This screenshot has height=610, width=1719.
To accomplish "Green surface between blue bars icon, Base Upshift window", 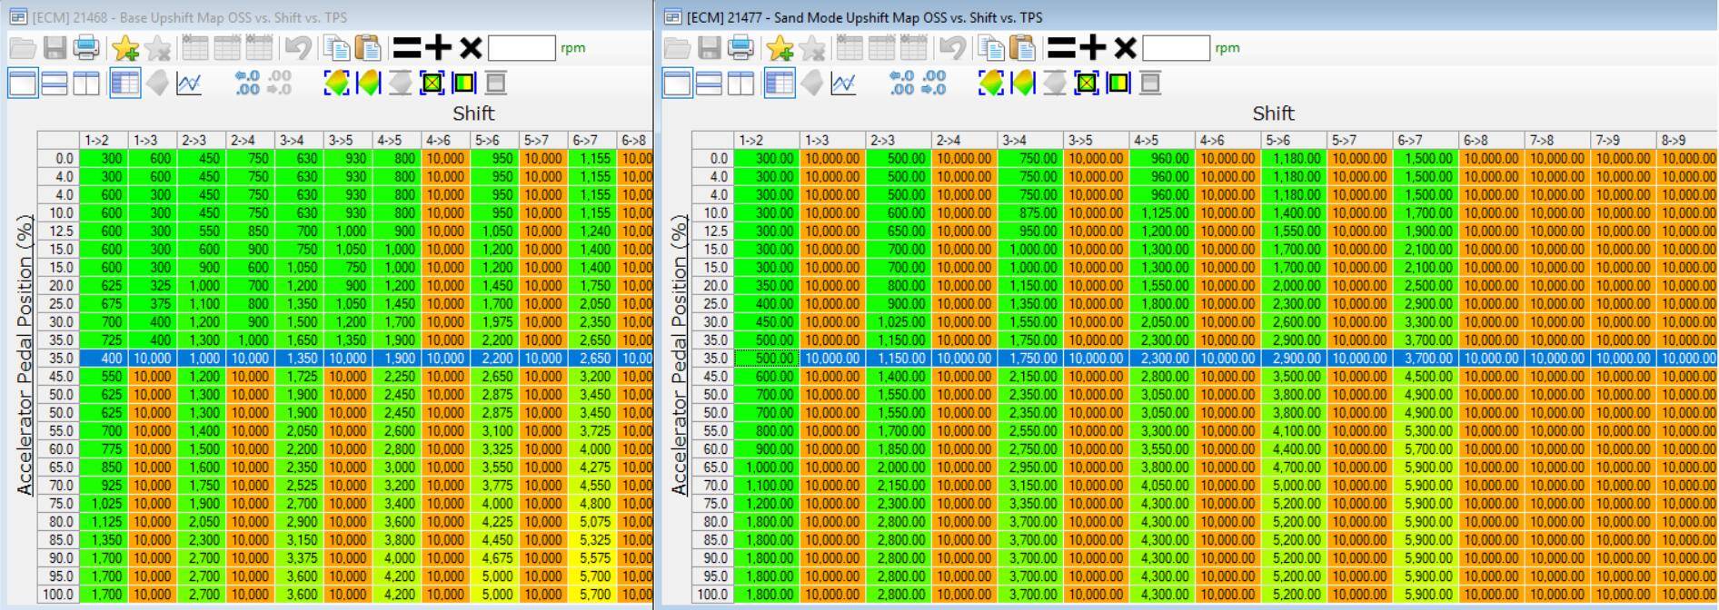I will [368, 84].
